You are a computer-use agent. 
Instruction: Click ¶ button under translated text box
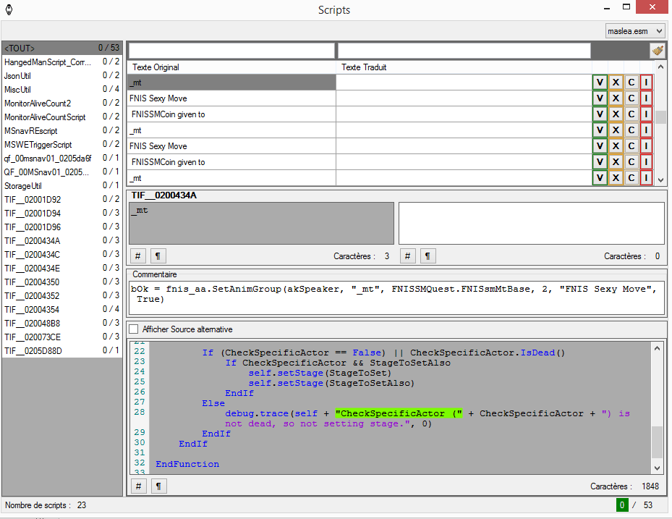[428, 256]
